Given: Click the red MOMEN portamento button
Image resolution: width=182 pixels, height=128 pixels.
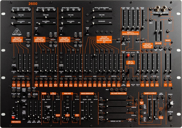Looking at the screenshot, I should (x=13, y=118).
